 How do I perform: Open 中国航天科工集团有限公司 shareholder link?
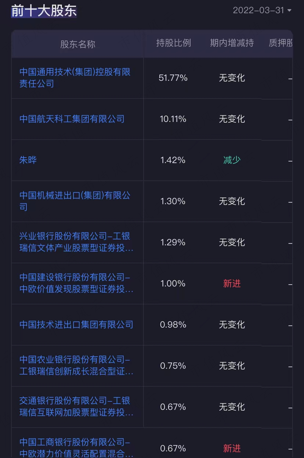pyautogui.click(x=72, y=119)
